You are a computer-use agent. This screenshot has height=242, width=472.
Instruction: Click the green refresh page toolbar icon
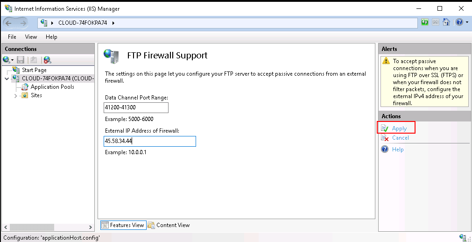(x=425, y=22)
